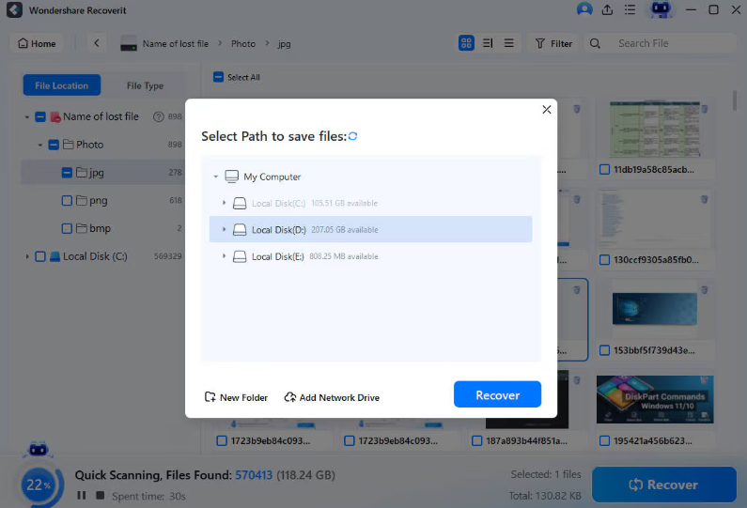Click the robot mascot above progress circle

[x=39, y=449]
